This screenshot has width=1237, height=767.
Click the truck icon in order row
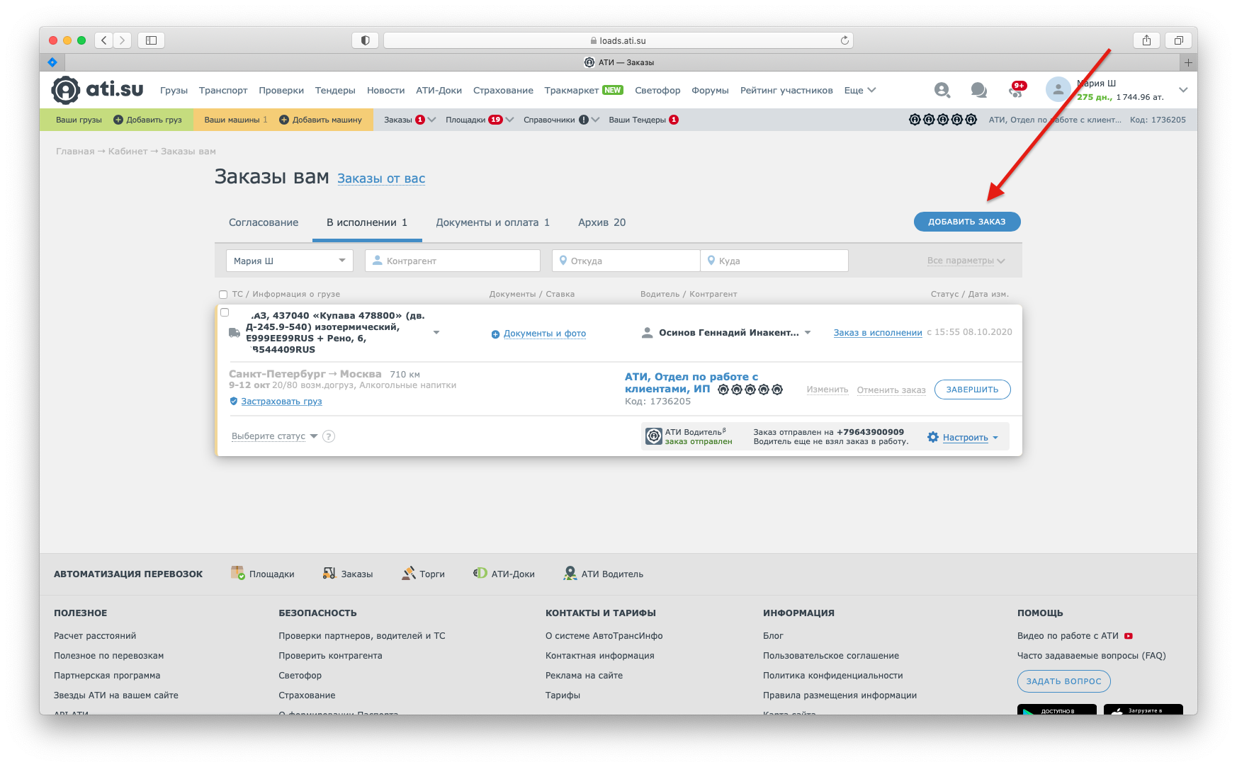(x=235, y=333)
